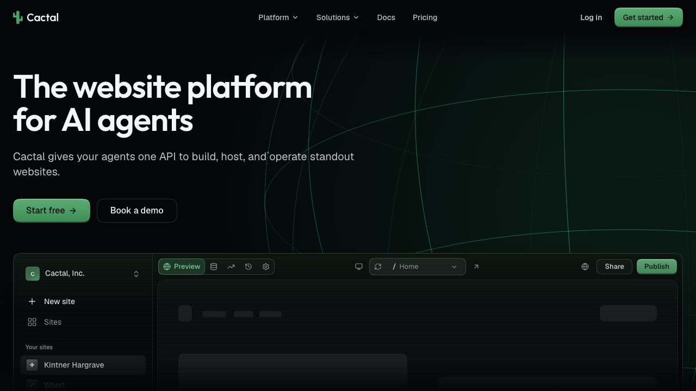Click the Share button
Screen dimensions: 696x391
[614, 267]
